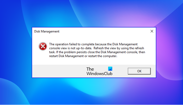The image size is (183, 105).
Task: Click desktop wallpaper below the dialog
Action: (92, 92)
